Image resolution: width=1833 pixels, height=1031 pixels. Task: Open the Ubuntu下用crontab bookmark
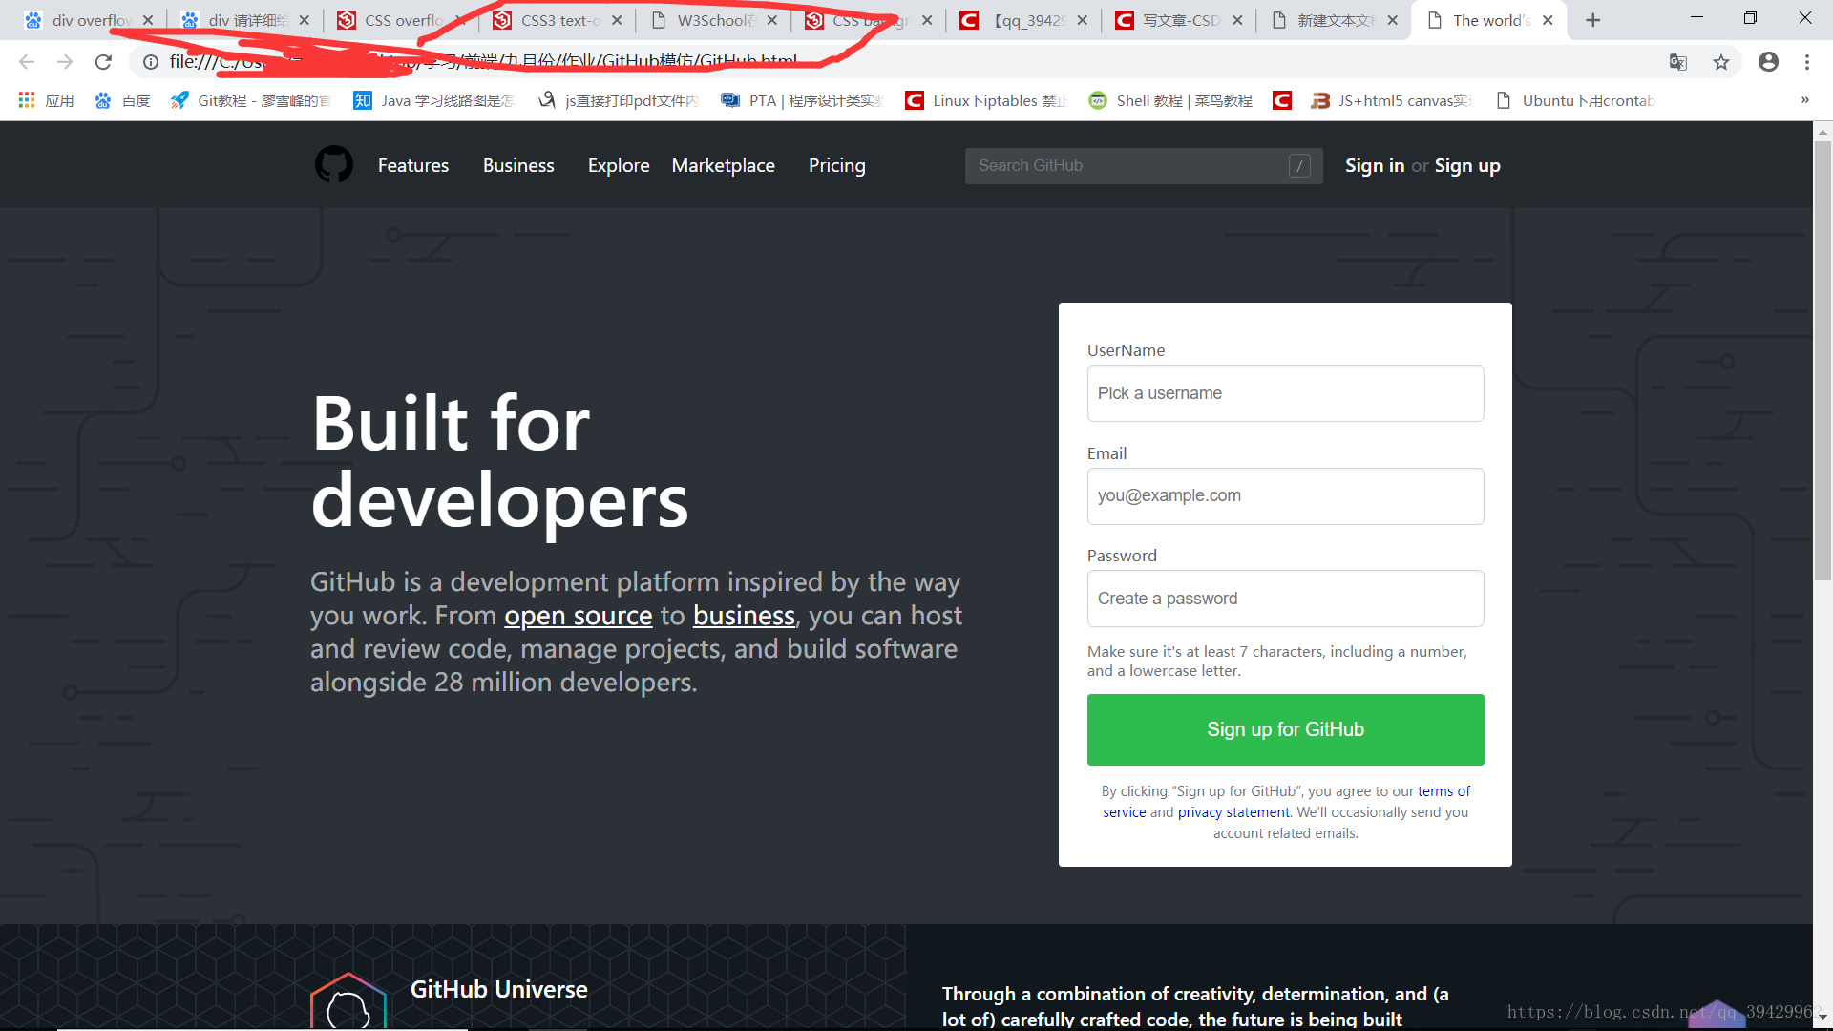[1575, 100]
